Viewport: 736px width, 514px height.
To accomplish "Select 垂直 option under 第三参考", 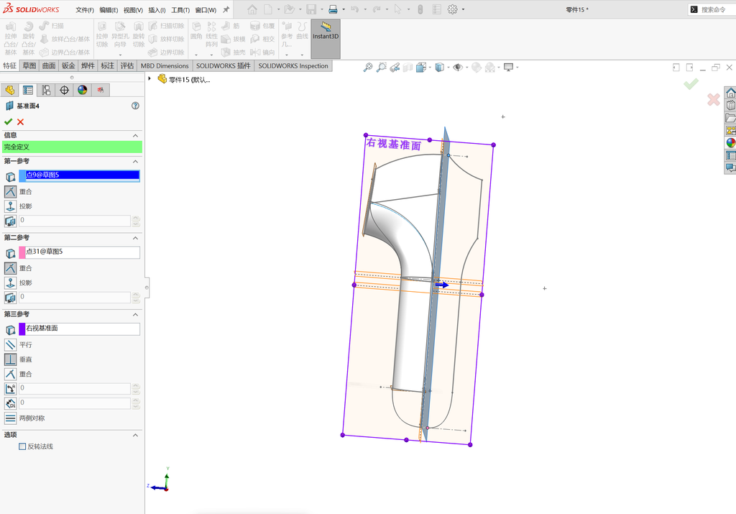I will tap(10, 359).
